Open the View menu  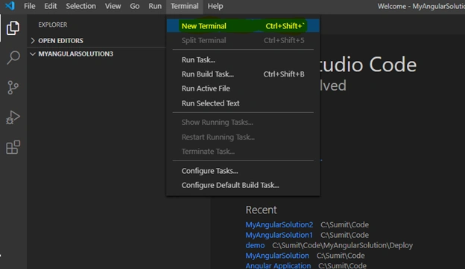click(113, 6)
